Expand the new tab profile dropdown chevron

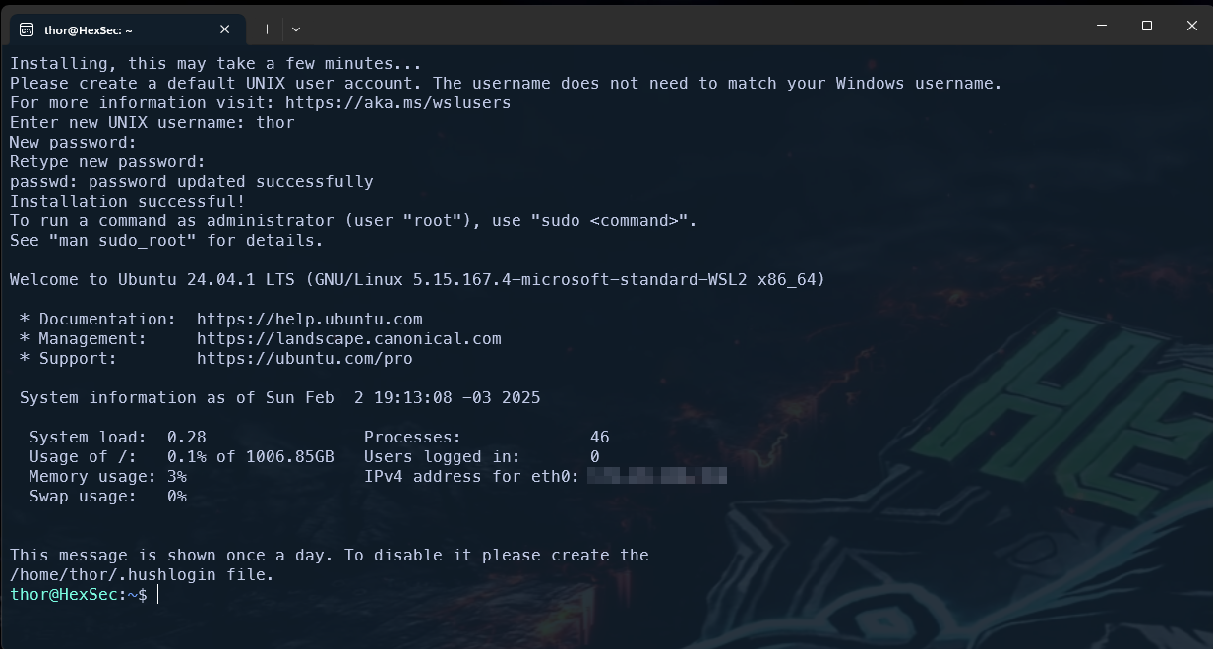(x=296, y=29)
